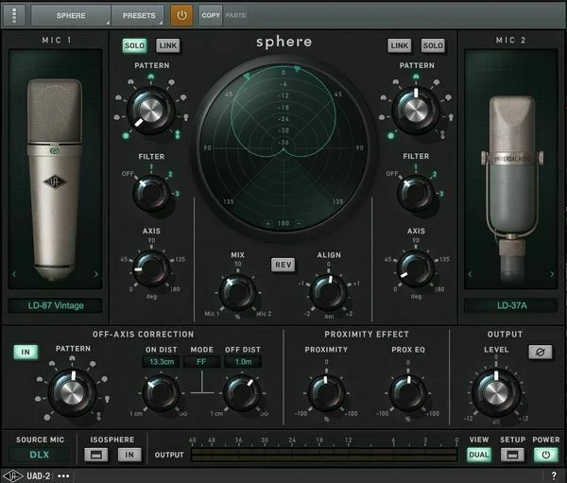Click the plus button below polar display

click(268, 224)
